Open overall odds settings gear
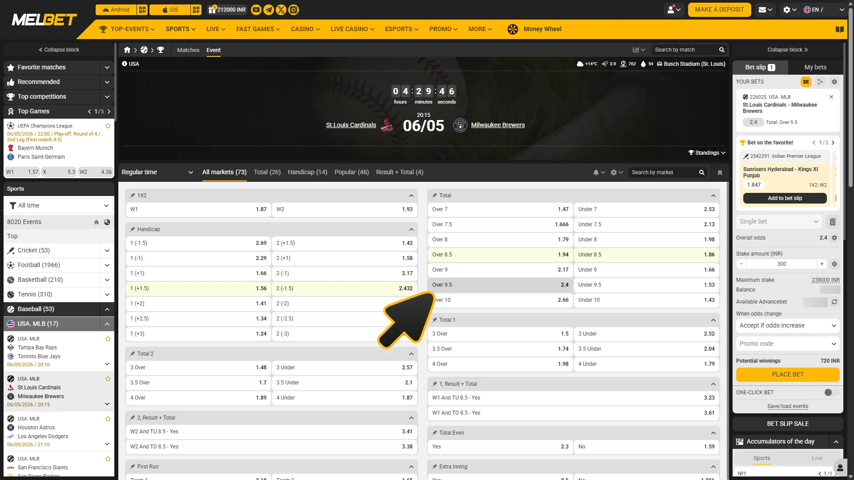Screen dimensions: 854x480 (x=834, y=238)
